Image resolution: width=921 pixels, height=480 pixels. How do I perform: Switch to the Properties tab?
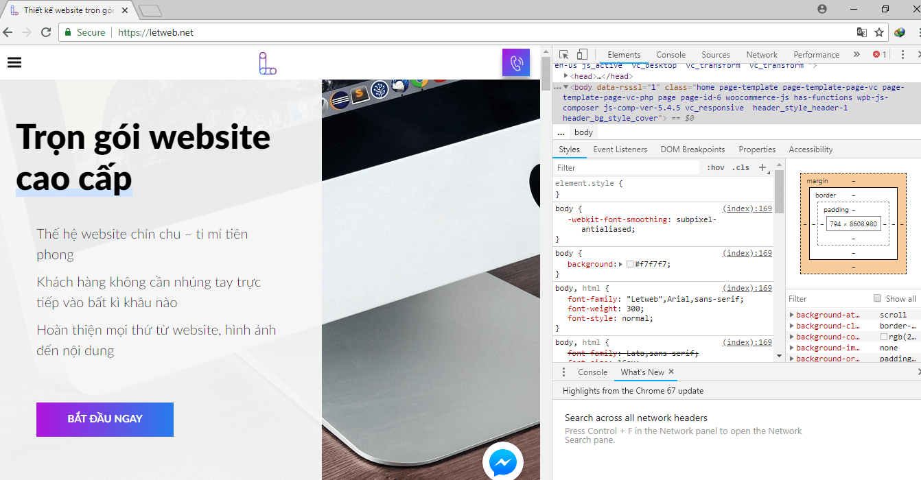click(x=757, y=149)
